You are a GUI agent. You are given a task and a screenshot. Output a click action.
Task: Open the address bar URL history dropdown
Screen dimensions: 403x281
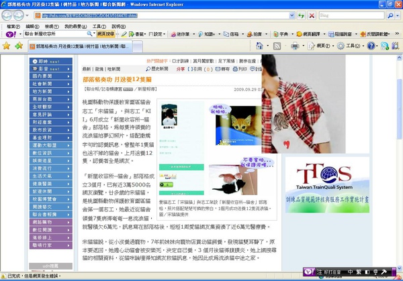[x=292, y=15]
